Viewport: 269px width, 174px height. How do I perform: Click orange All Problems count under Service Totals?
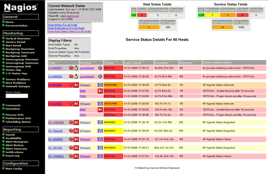click(222, 27)
